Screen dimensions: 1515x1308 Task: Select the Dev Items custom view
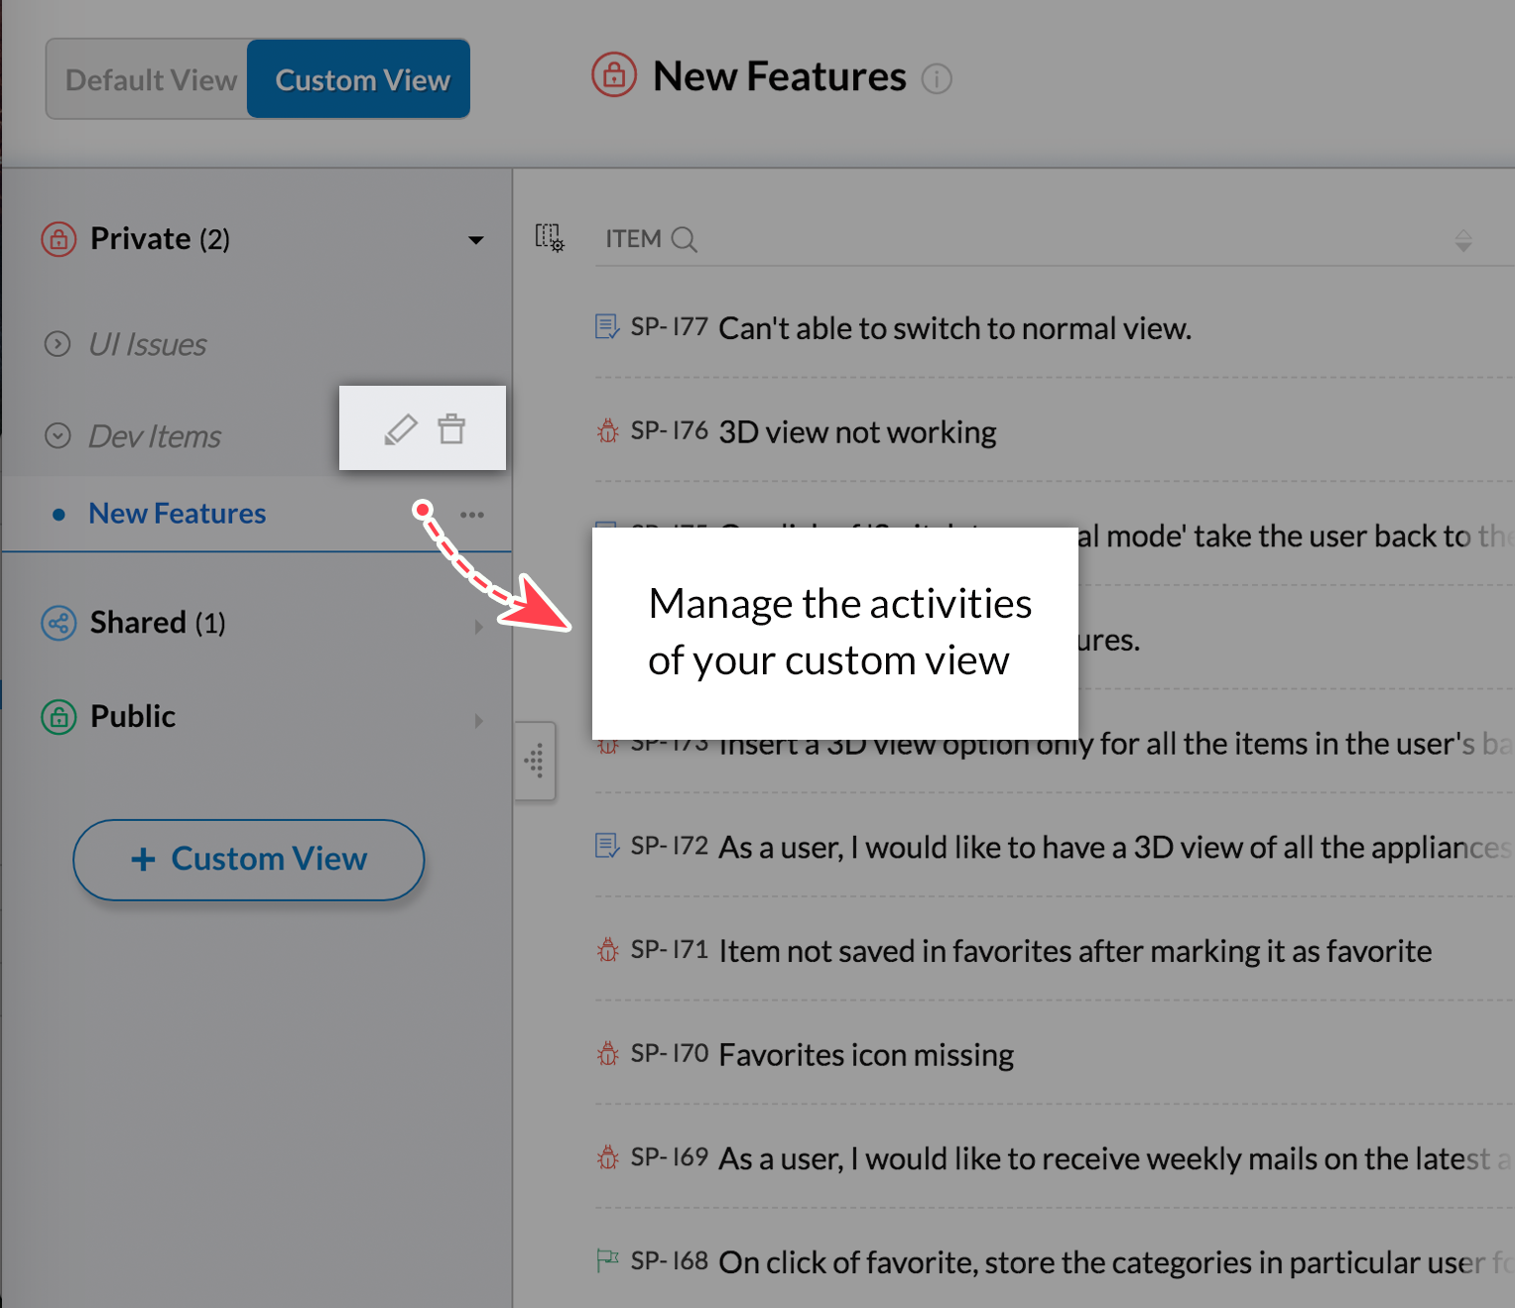coord(155,436)
